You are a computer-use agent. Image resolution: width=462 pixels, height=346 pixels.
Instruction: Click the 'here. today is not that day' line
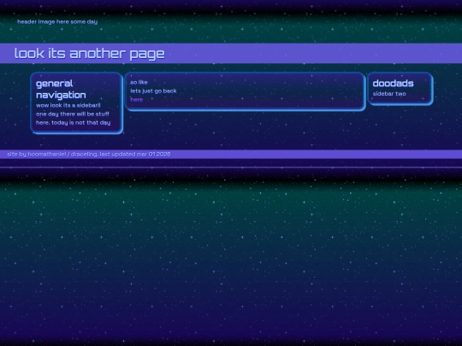pos(74,122)
